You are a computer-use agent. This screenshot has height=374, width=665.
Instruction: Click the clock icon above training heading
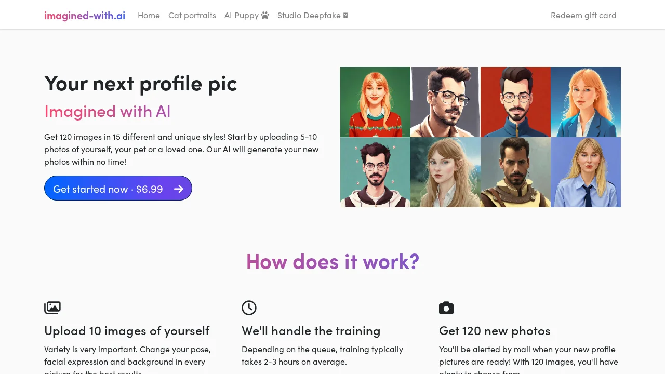[x=249, y=308]
